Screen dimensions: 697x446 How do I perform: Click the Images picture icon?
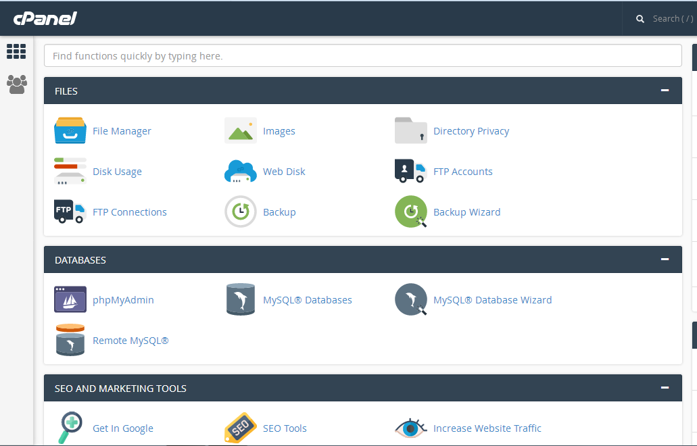(241, 131)
